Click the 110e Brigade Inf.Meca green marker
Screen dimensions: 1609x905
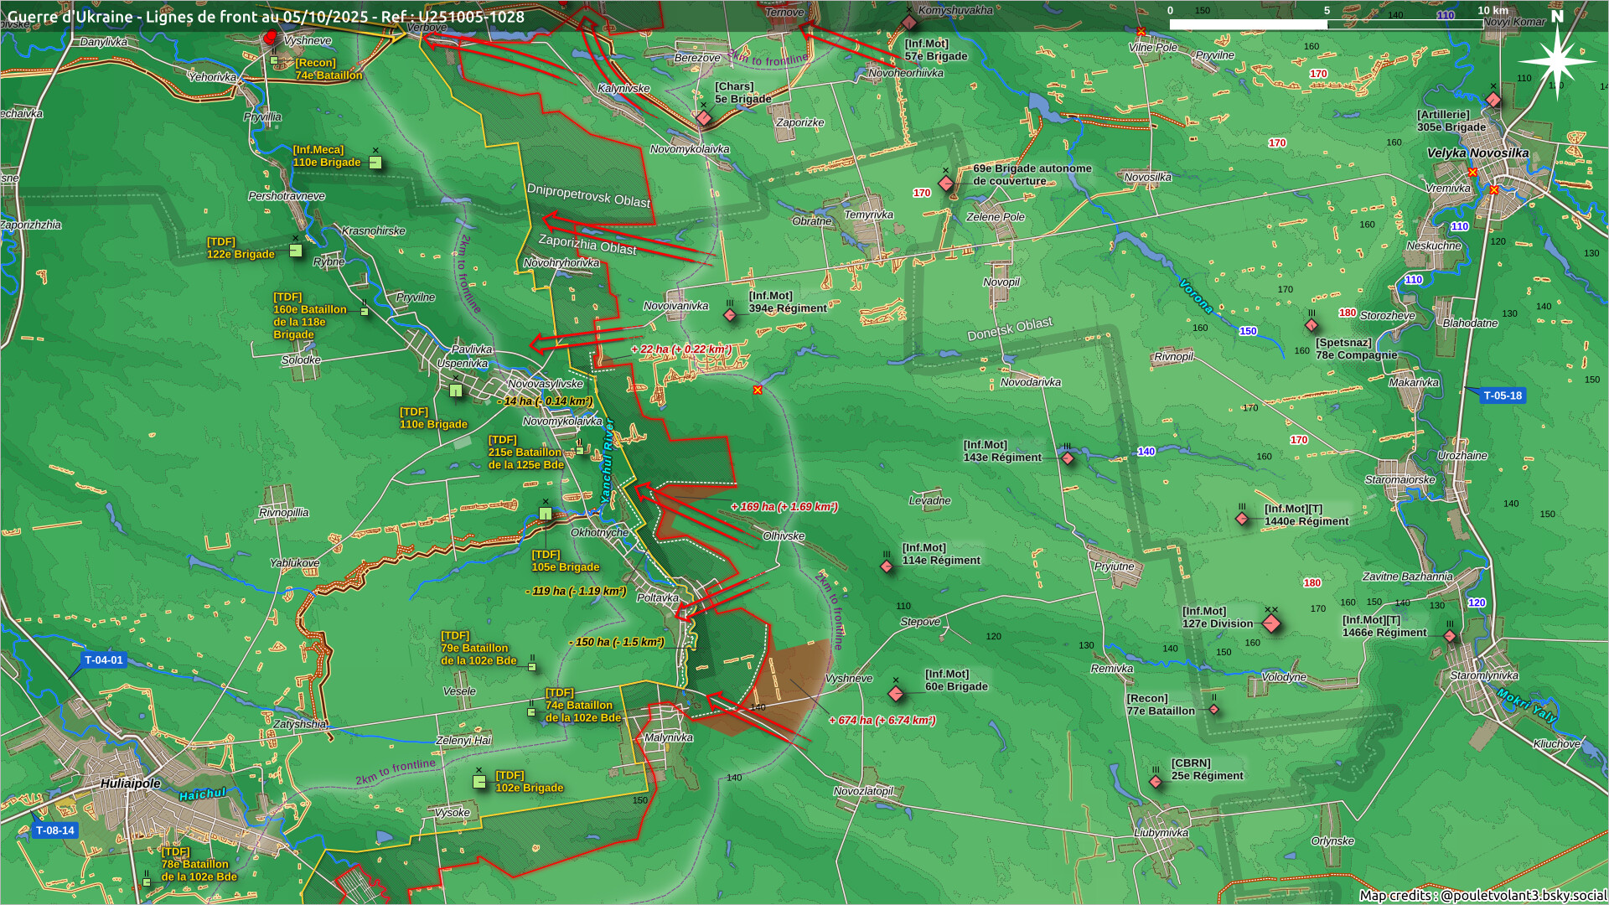tap(375, 163)
